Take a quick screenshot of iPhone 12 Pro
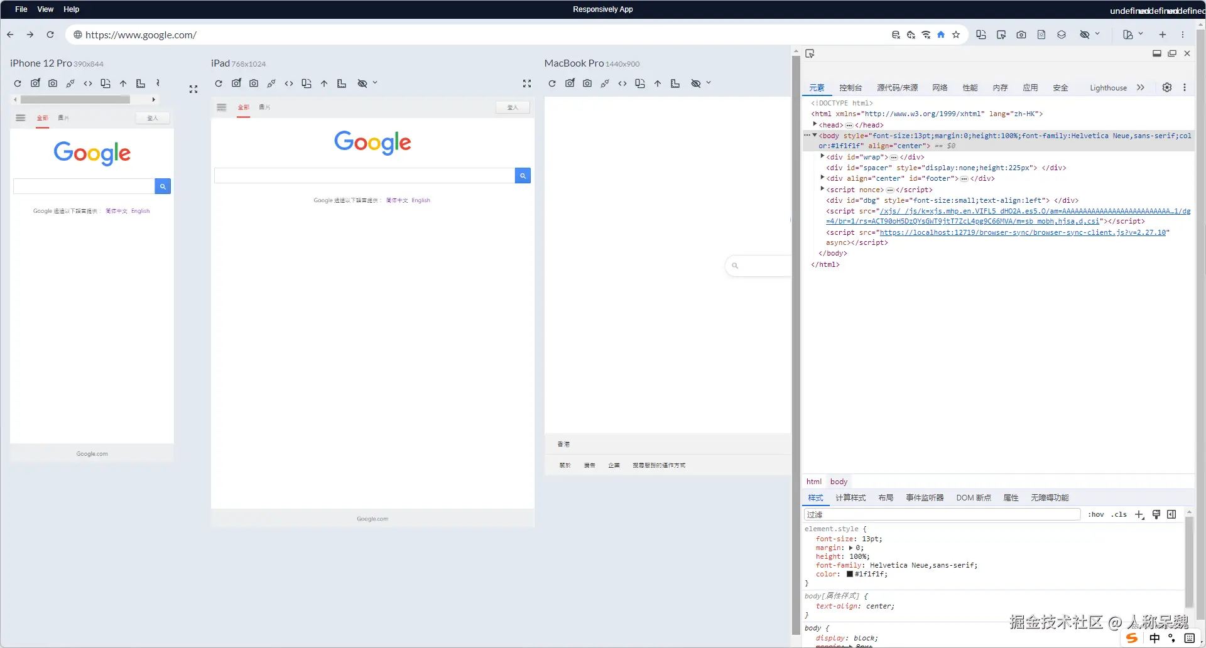Screen dimensions: 1206x648 35,84
